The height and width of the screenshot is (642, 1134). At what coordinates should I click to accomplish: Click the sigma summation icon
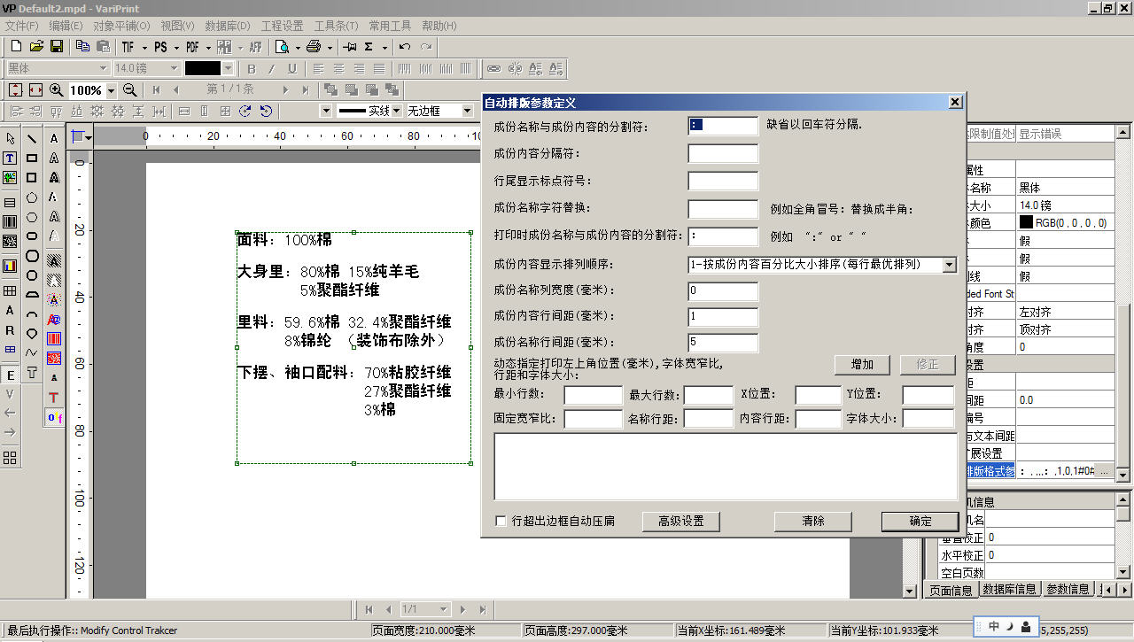[x=369, y=47]
